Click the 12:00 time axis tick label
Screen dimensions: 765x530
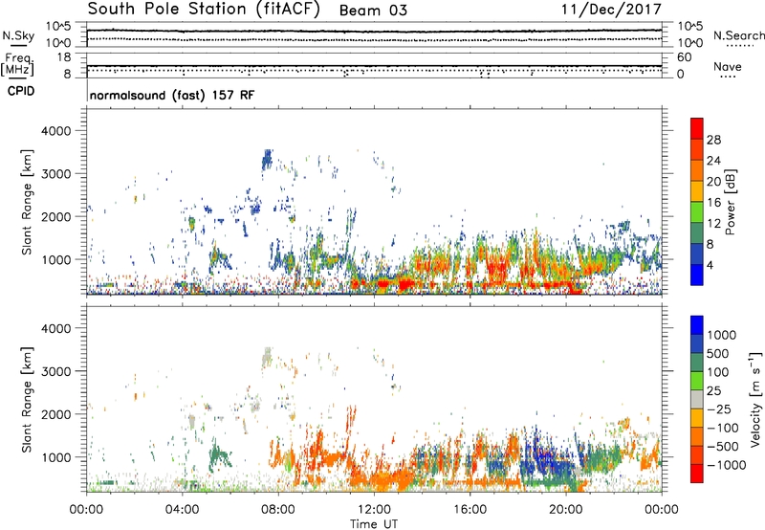point(374,510)
